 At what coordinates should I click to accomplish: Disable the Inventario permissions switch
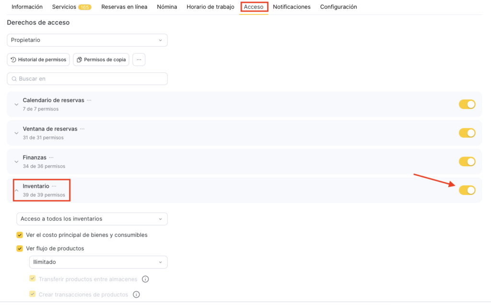point(467,190)
